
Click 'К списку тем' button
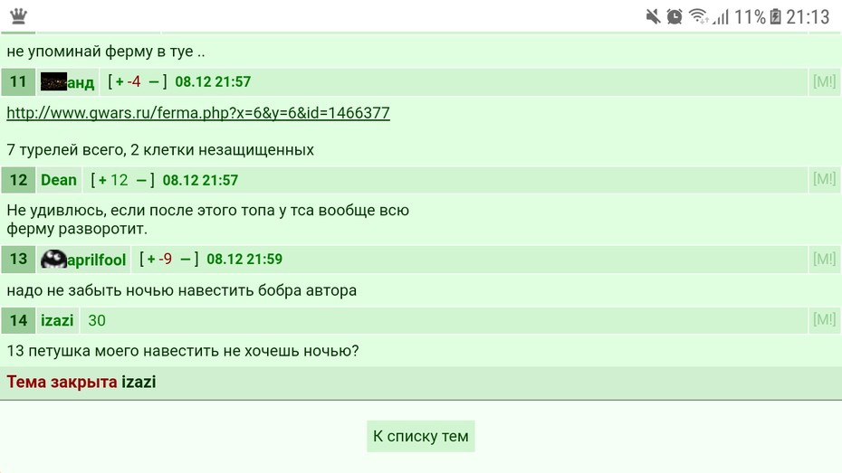coord(420,436)
